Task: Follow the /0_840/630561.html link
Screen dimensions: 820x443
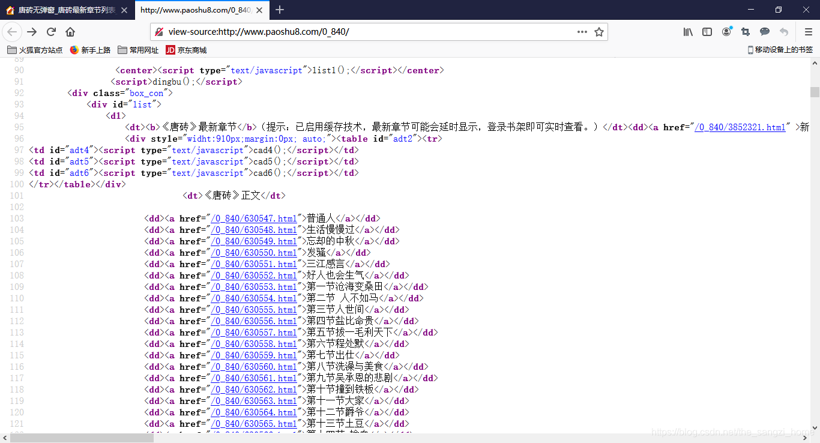Action: (x=253, y=378)
